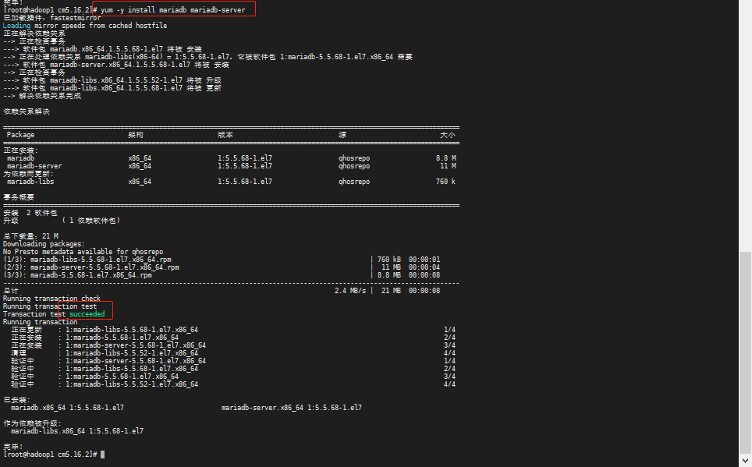Click the '8.8 M' size value in the table

(x=446, y=157)
